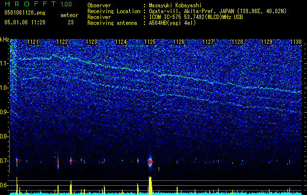Click the 0.8 frequency axis label
The image size is (307, 195).
(4, 136)
